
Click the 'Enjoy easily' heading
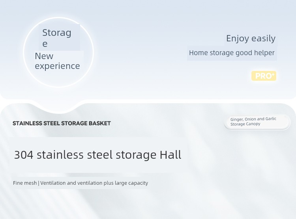pyautogui.click(x=251, y=39)
